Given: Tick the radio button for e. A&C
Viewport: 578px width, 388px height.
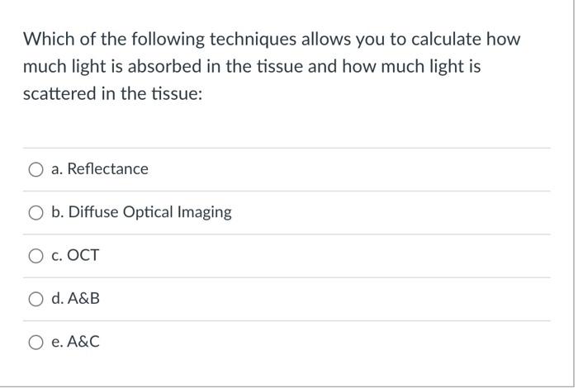Looking at the screenshot, I should click(x=36, y=342).
